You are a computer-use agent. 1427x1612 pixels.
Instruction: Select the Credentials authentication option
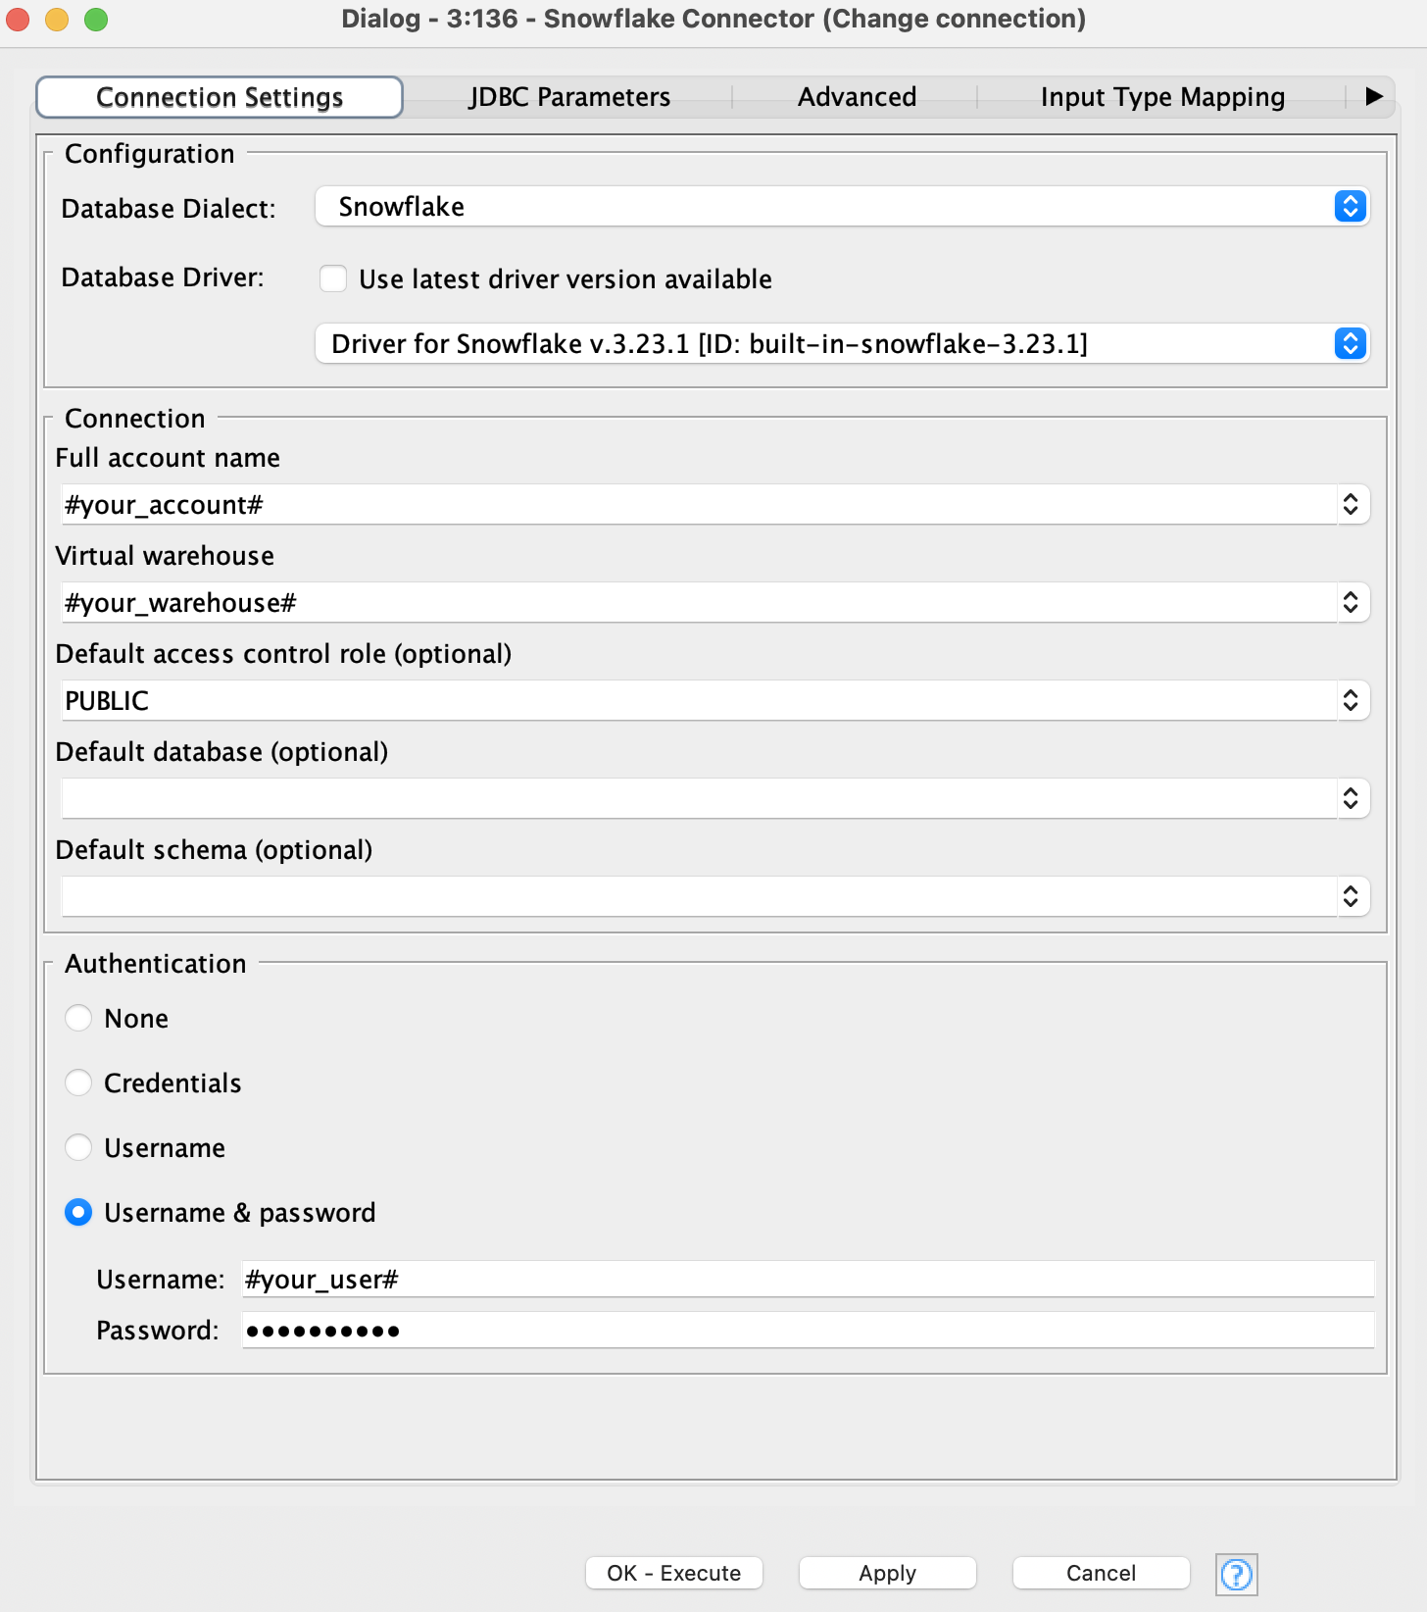(x=78, y=1083)
